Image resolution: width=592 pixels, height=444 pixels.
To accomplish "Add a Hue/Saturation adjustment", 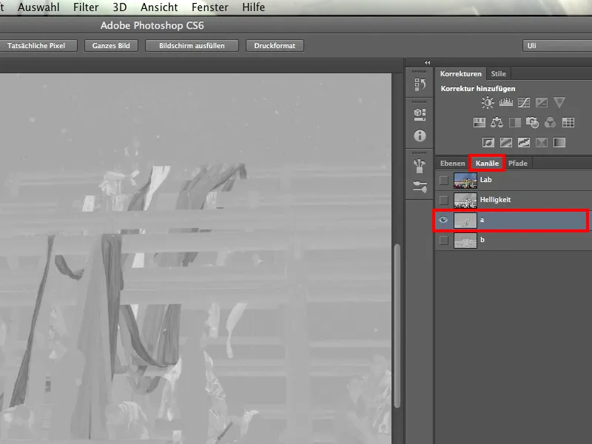I will (479, 122).
